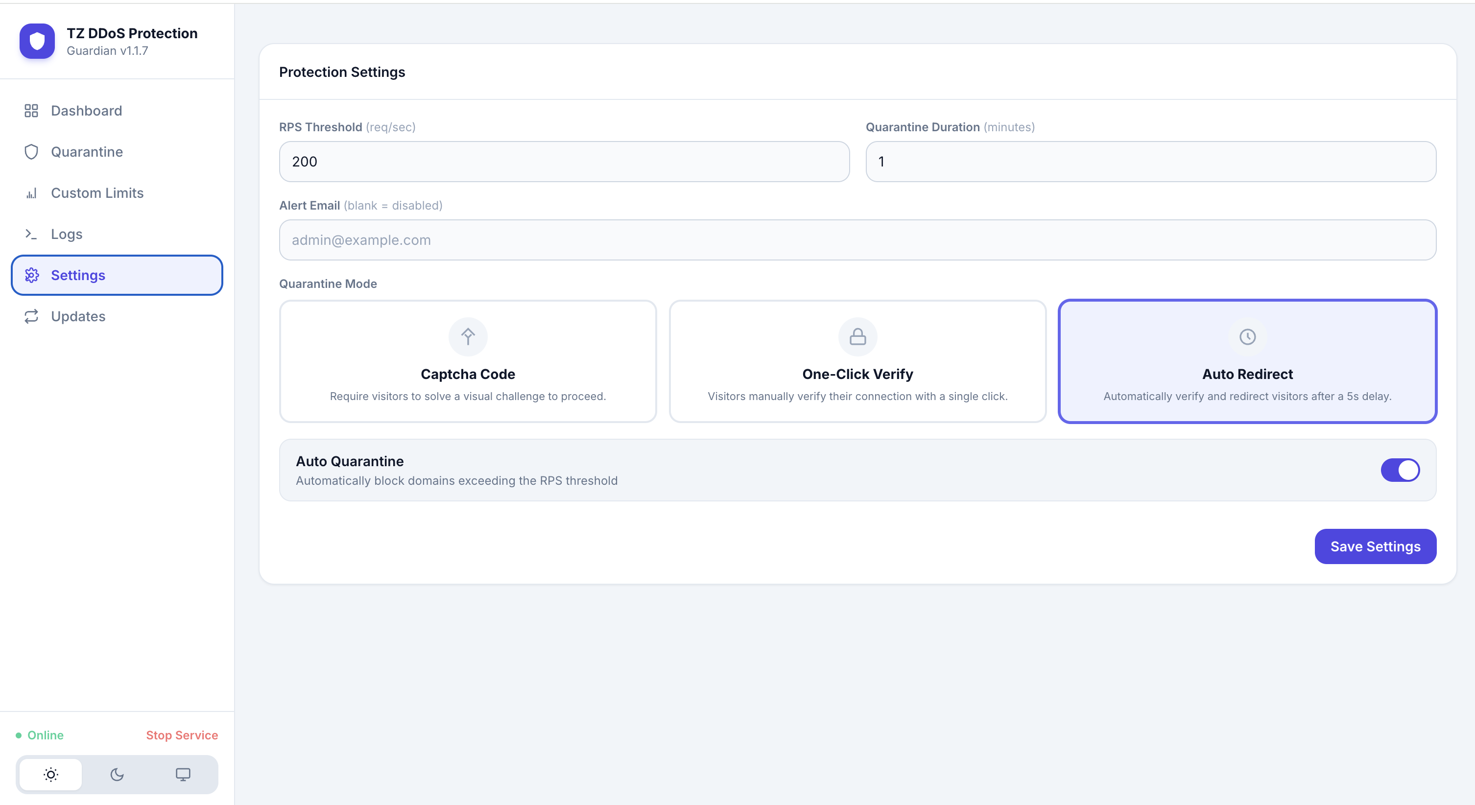Edit the RPS Threshold value

[564, 162]
